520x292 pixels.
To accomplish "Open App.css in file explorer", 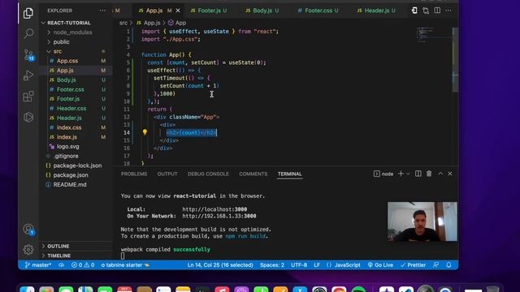I will [67, 61].
